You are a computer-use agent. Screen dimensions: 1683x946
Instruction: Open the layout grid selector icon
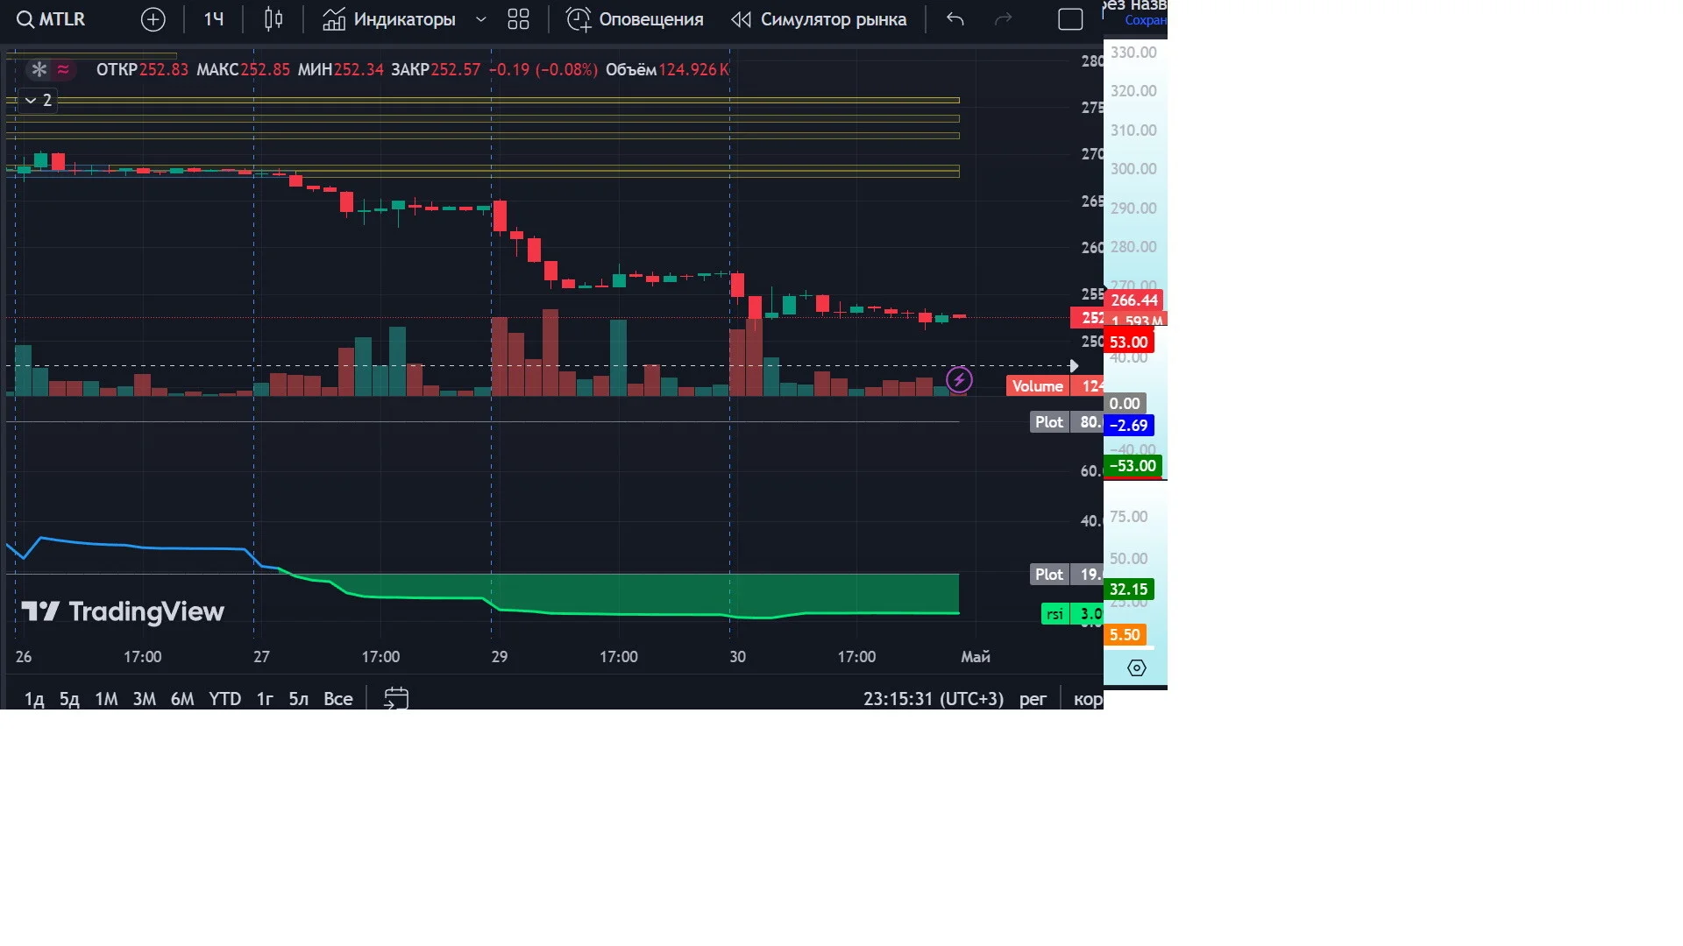click(518, 19)
